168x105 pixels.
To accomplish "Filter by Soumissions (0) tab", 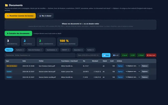I will [x=52, y=50].
